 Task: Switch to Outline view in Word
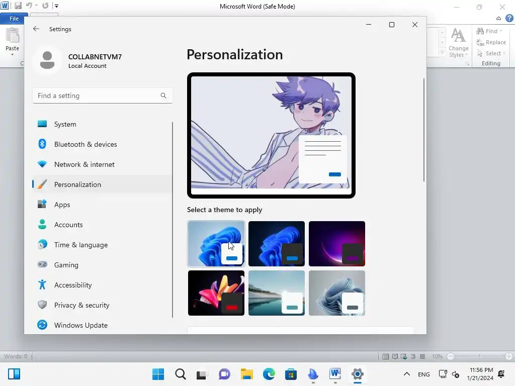click(x=413, y=356)
